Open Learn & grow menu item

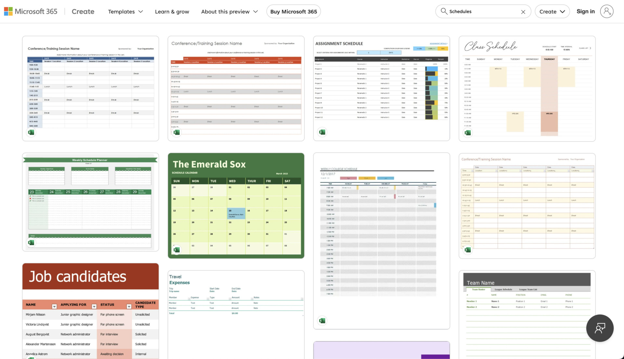point(172,12)
